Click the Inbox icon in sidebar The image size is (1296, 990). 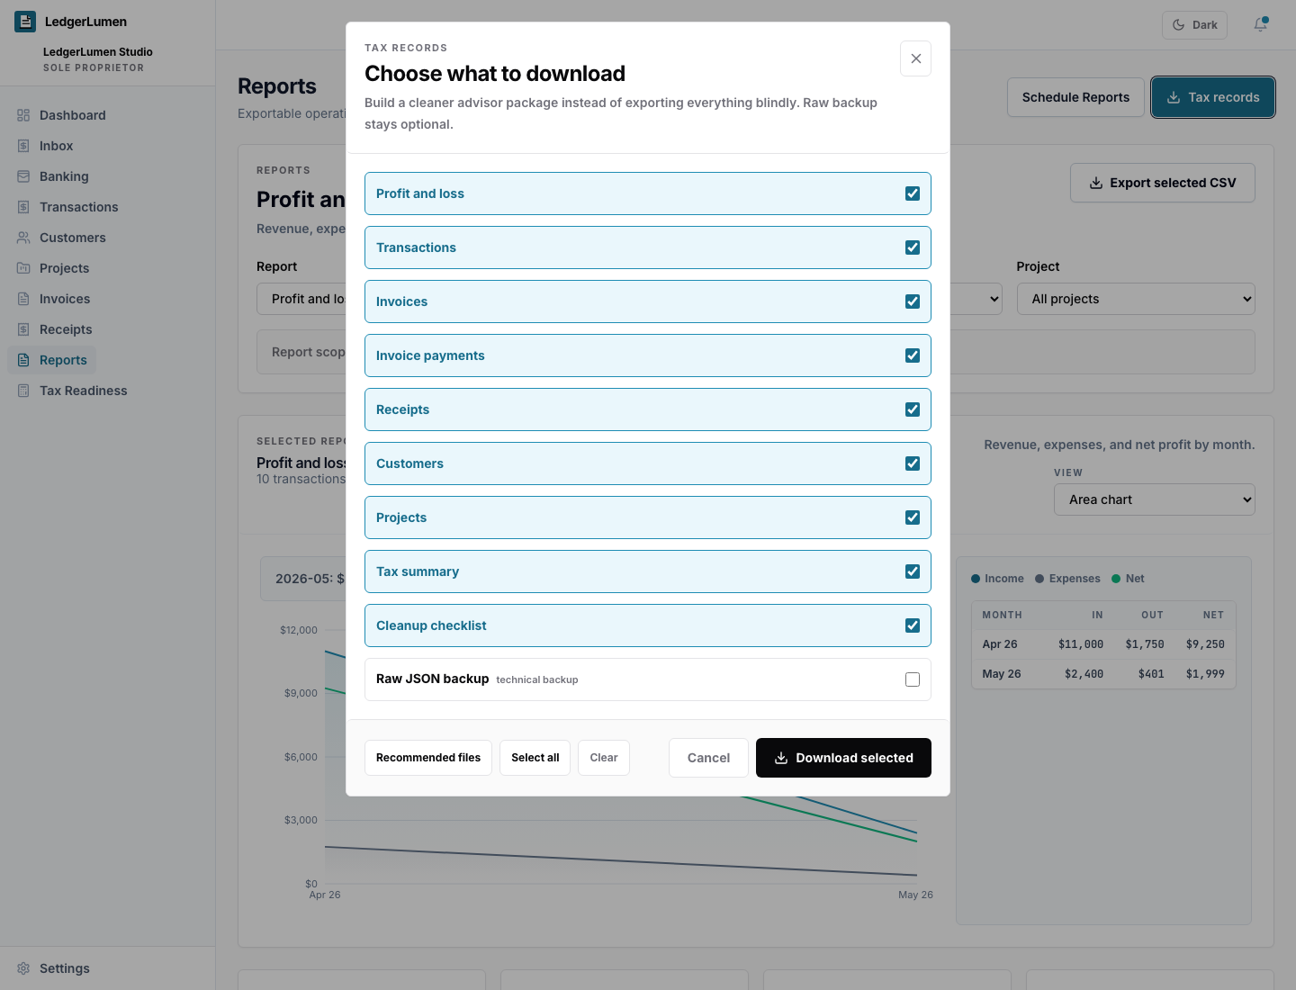[x=23, y=146]
